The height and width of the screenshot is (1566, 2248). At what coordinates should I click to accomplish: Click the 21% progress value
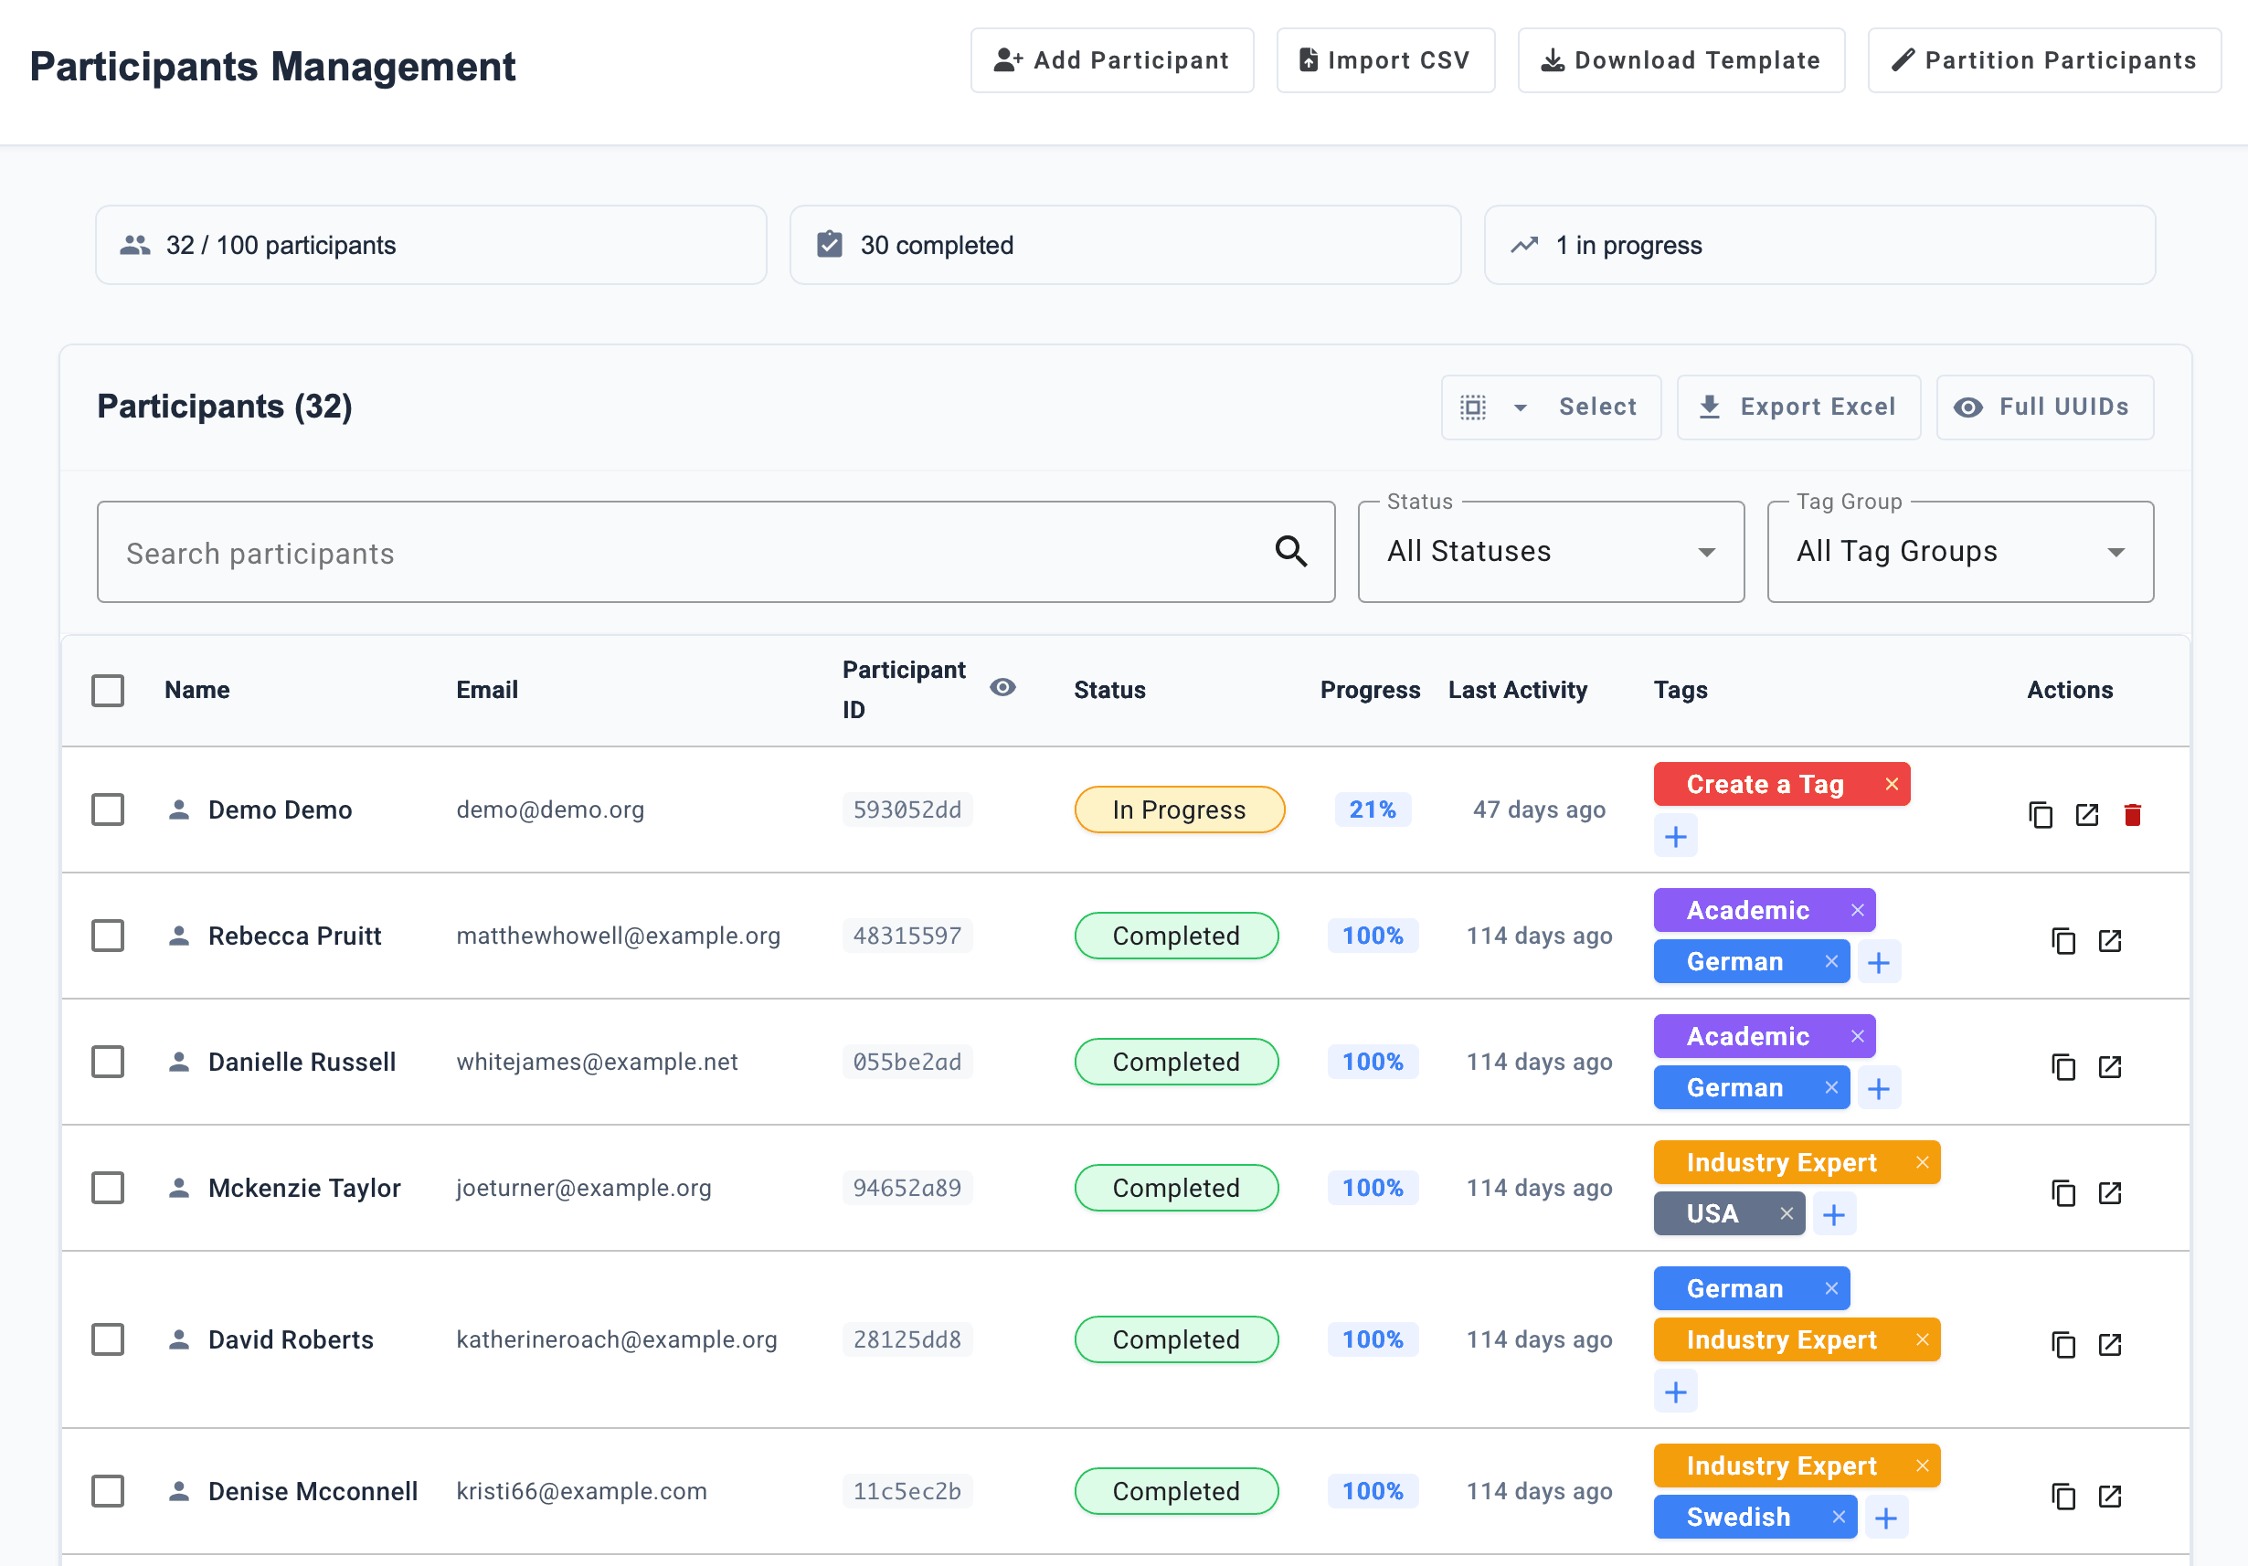point(1372,809)
